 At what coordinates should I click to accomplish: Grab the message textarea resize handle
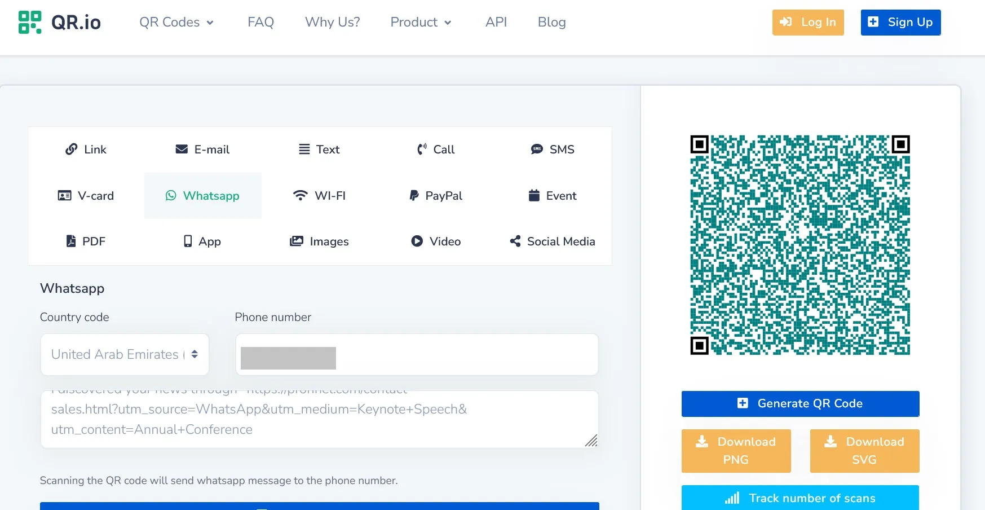pos(591,441)
